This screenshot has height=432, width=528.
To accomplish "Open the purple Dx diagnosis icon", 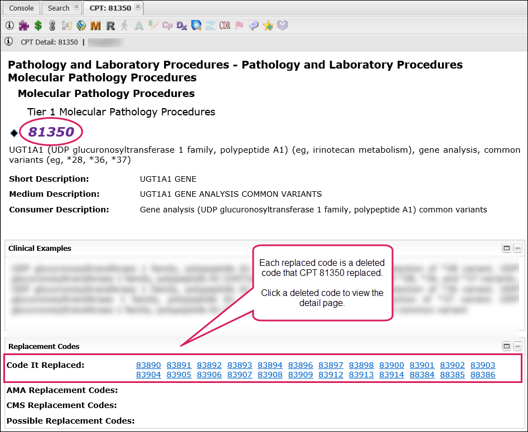I will point(182,25).
